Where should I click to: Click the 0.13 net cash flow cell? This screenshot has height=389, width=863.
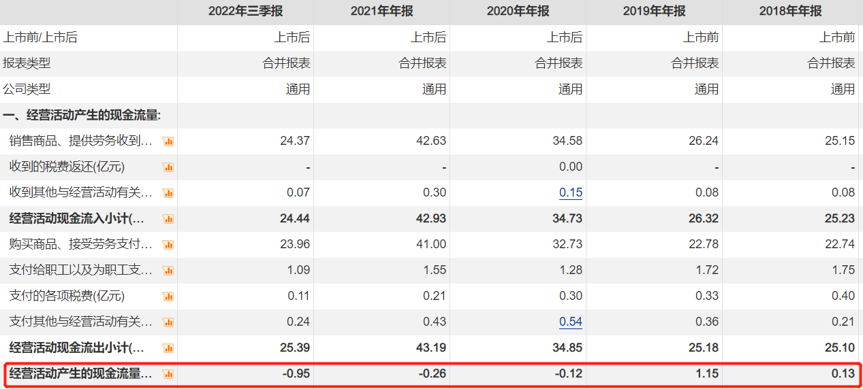coord(843,373)
